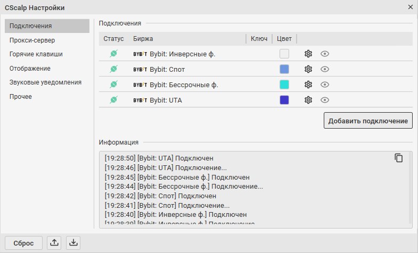Toggle visibility eye for Bybit: Бессрочные ф.

325,85
